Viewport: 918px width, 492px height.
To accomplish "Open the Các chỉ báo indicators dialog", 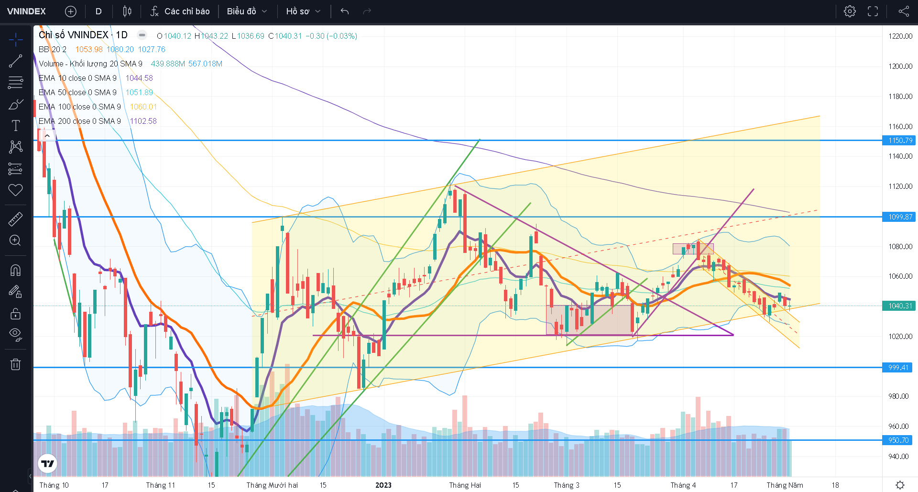I will [180, 11].
